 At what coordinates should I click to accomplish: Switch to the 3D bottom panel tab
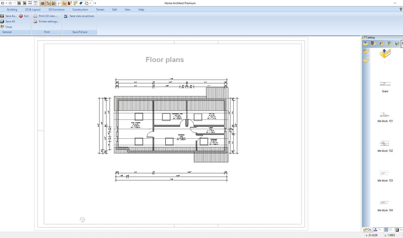[x=389, y=229]
